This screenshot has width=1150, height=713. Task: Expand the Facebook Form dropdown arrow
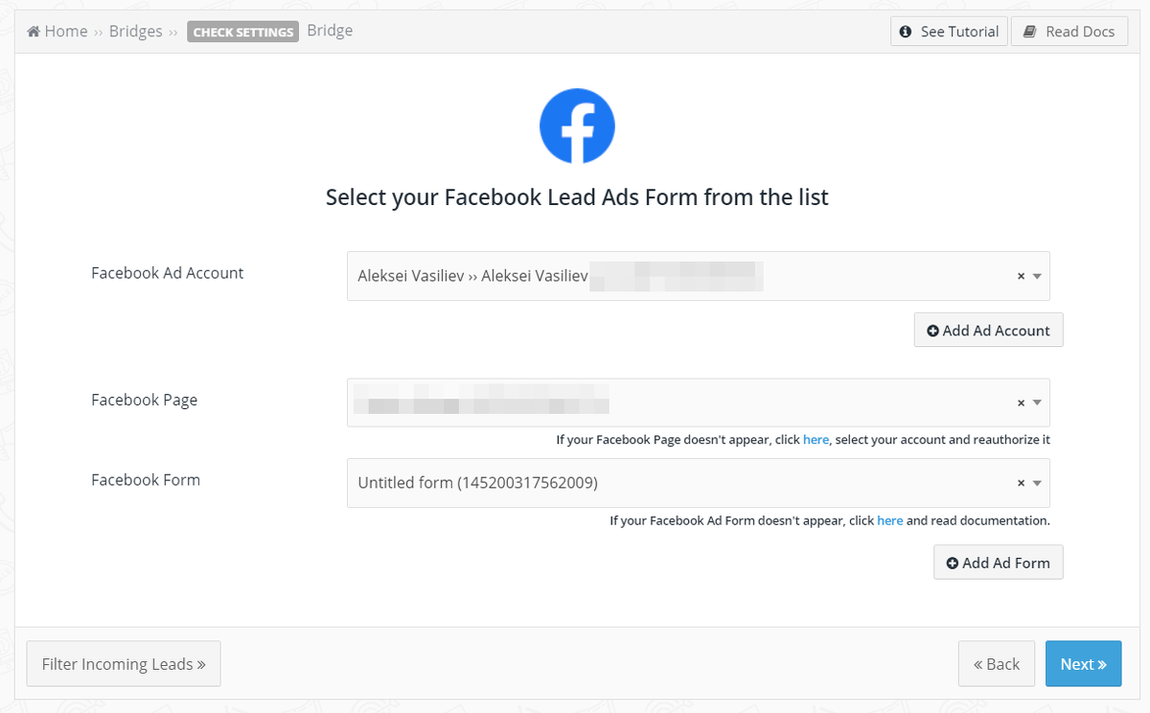1037,483
